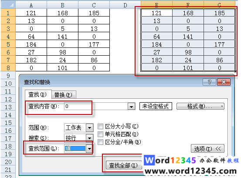Select row 3 header
Image resolution: width=241 pixels, height=178 pixels.
coord(8,28)
